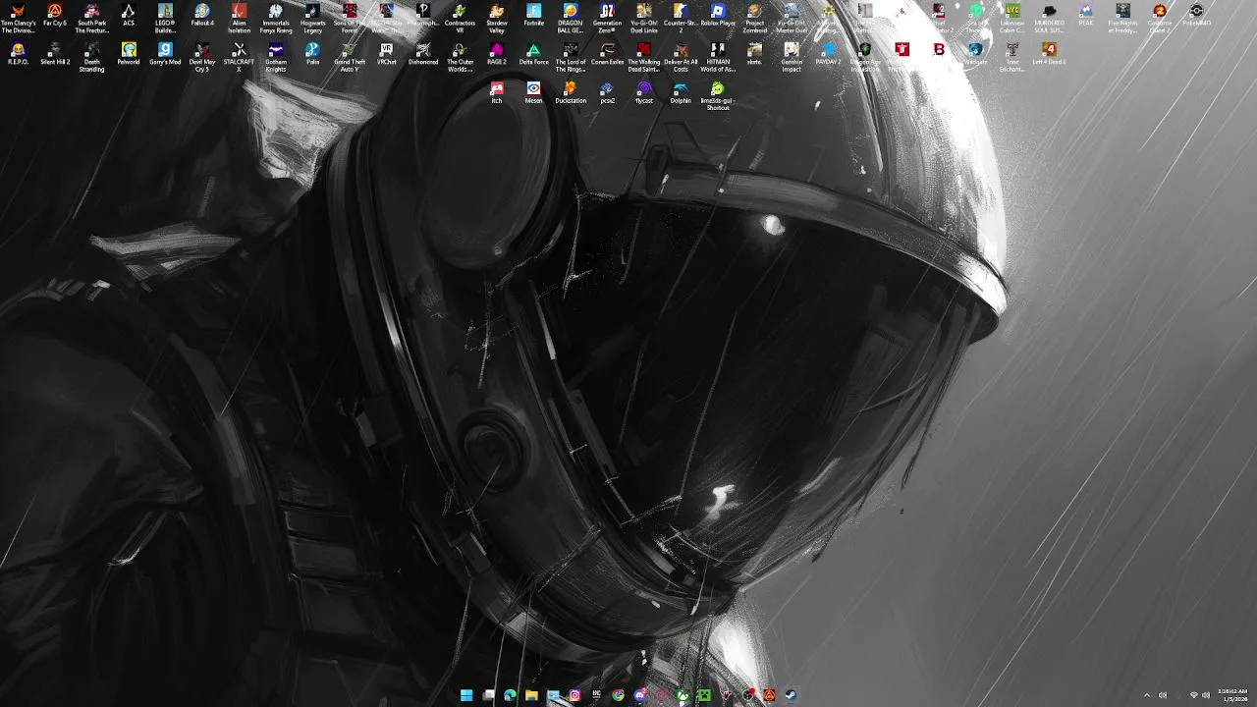
Task: Open the Windows Start menu
Action: (x=466, y=695)
